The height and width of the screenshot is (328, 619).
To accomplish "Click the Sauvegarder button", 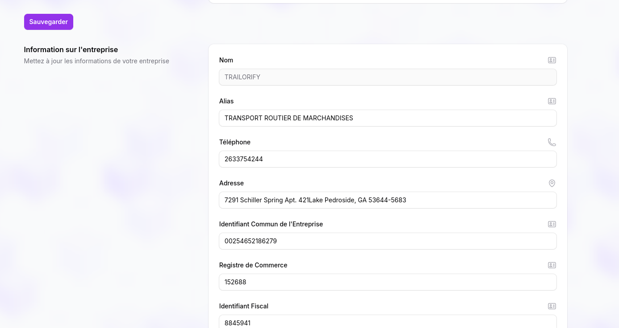I will [x=48, y=22].
